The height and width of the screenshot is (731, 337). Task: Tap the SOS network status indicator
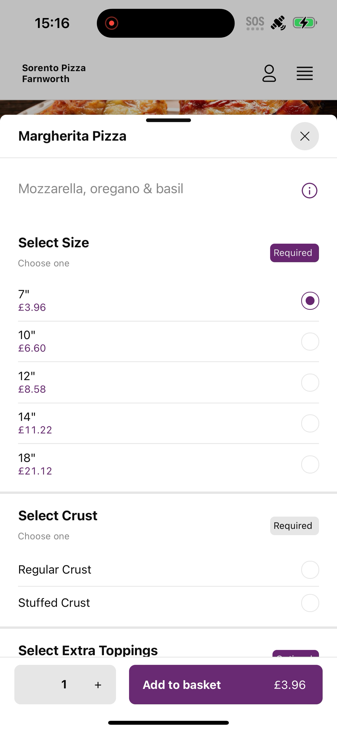tap(255, 23)
